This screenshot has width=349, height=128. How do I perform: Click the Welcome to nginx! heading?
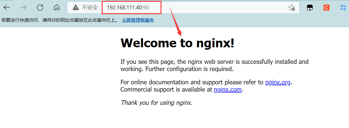click(178, 43)
